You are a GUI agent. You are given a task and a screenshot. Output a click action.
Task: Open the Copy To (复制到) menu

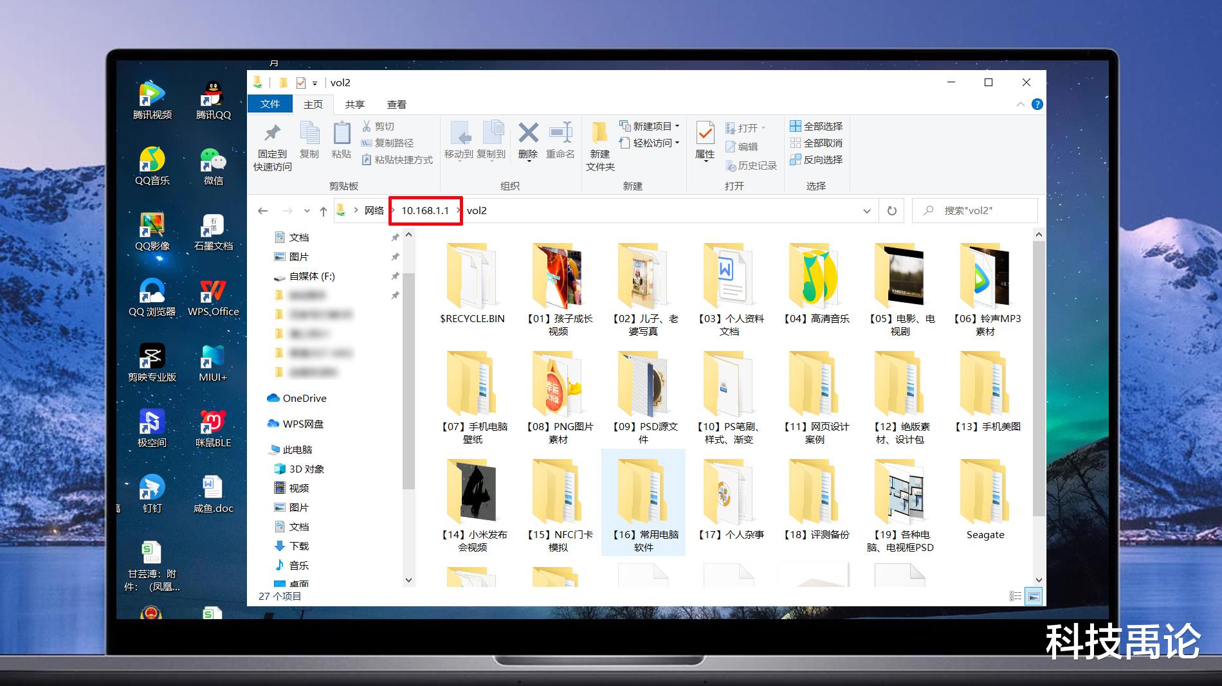click(x=491, y=140)
